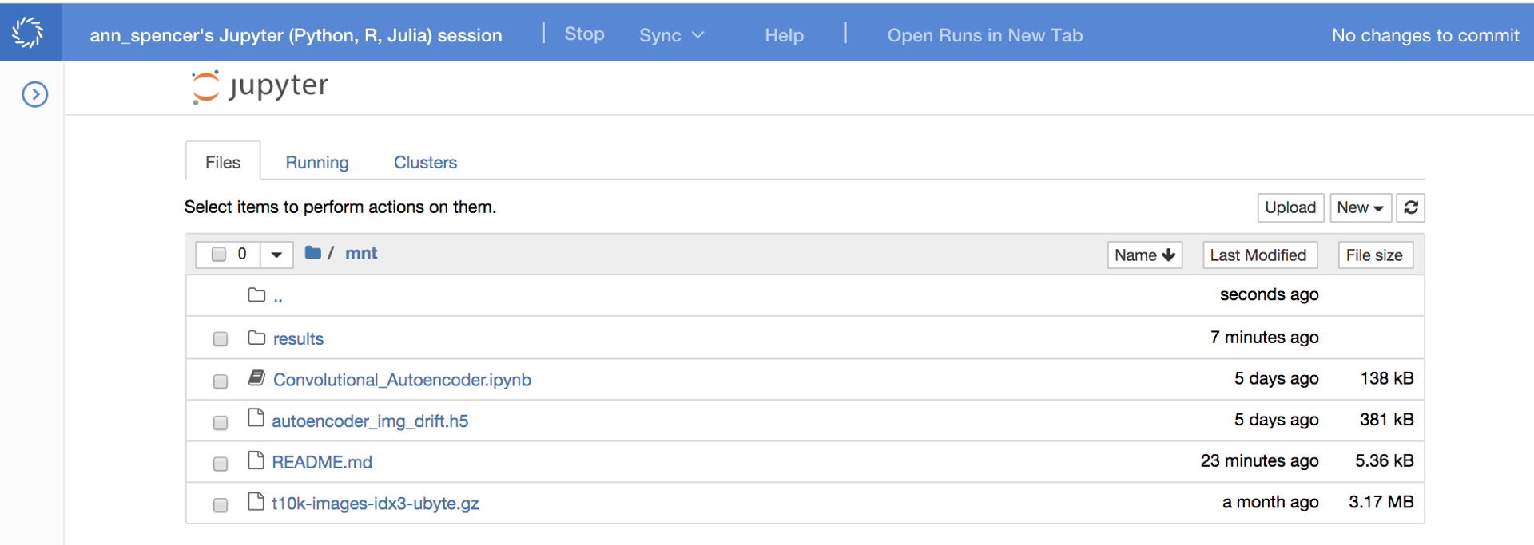The width and height of the screenshot is (1534, 545).
Task: Click the session title text
Action: tap(296, 35)
